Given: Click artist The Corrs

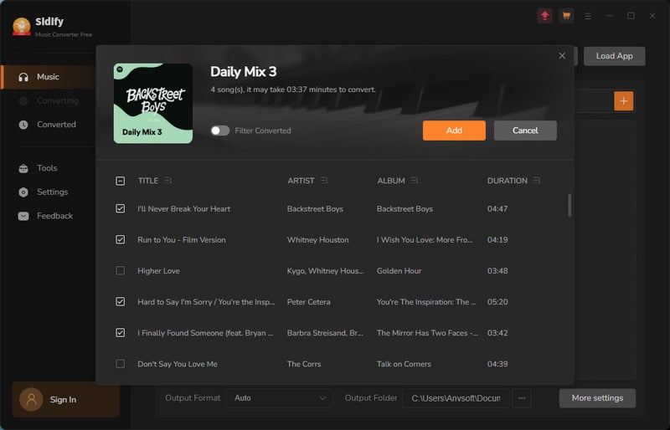Looking at the screenshot, I should pyautogui.click(x=304, y=364).
